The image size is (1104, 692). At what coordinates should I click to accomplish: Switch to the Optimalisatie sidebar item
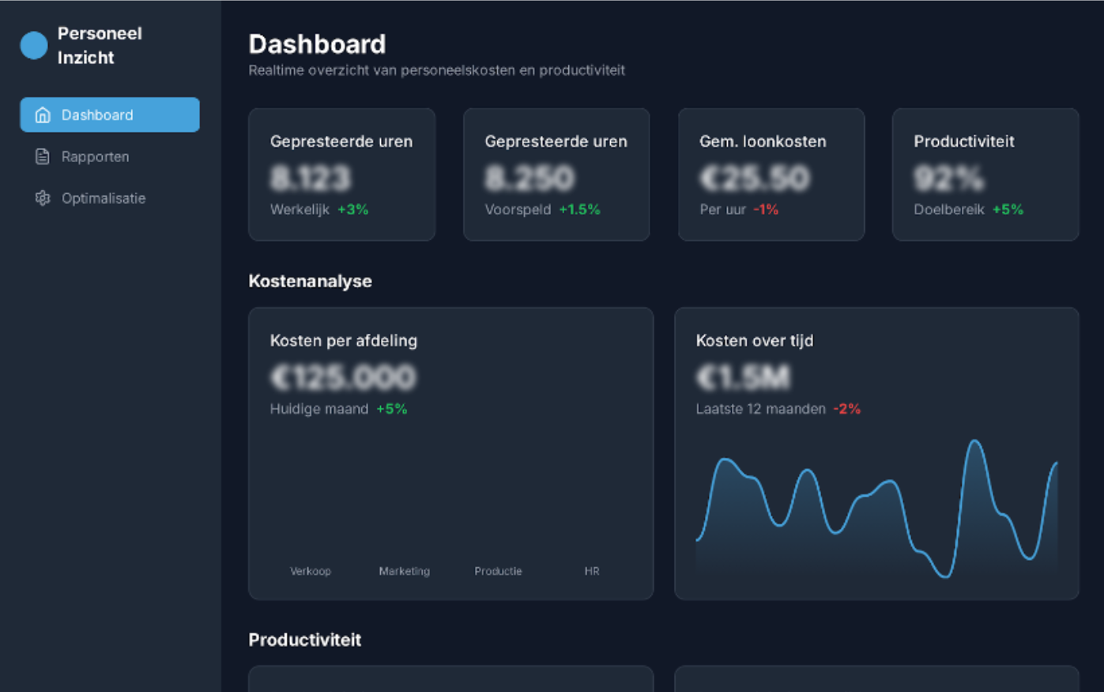pos(104,198)
